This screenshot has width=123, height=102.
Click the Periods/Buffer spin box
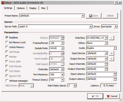click(56, 54)
